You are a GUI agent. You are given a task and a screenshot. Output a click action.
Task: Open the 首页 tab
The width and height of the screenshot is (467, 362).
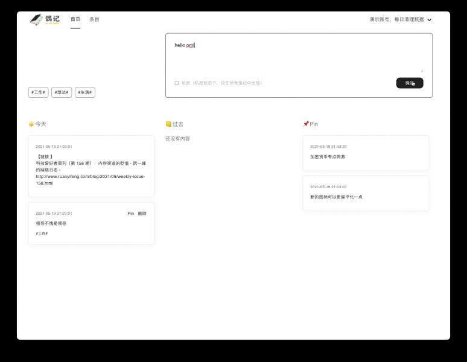click(x=75, y=19)
